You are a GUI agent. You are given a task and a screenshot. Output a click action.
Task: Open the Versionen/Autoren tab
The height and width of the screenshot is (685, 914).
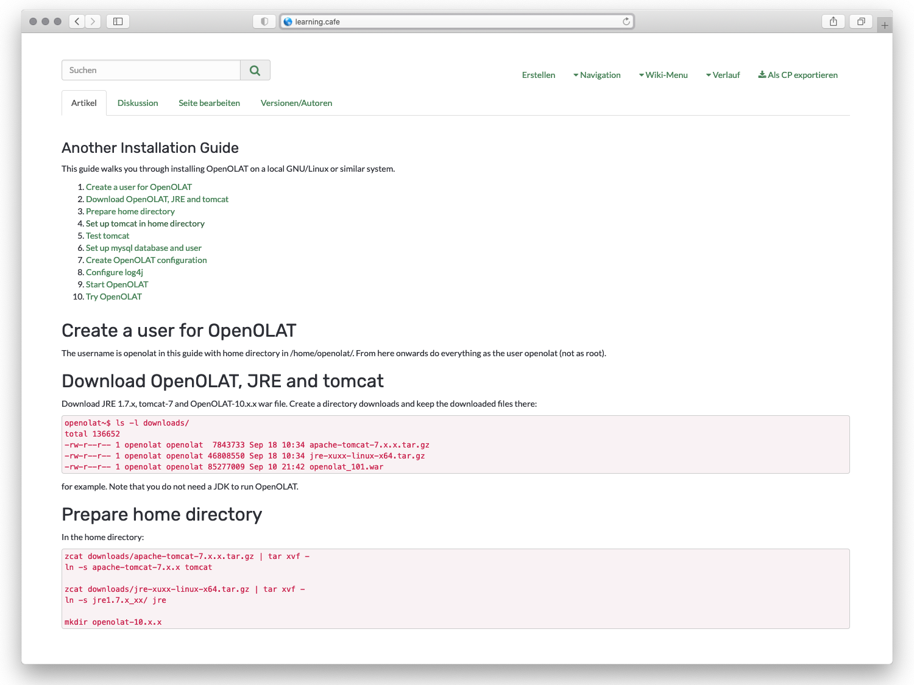pyautogui.click(x=296, y=103)
